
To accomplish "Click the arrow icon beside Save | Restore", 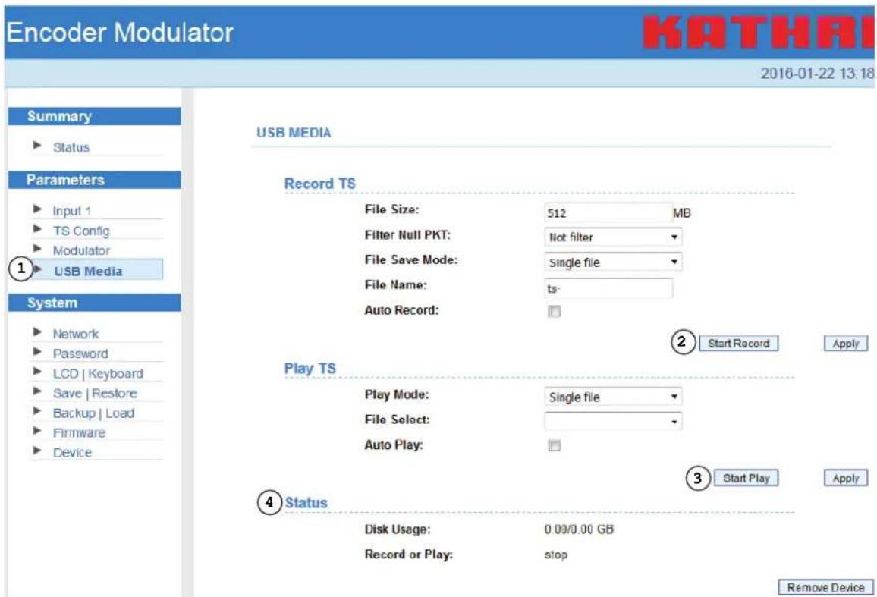I will [37, 391].
